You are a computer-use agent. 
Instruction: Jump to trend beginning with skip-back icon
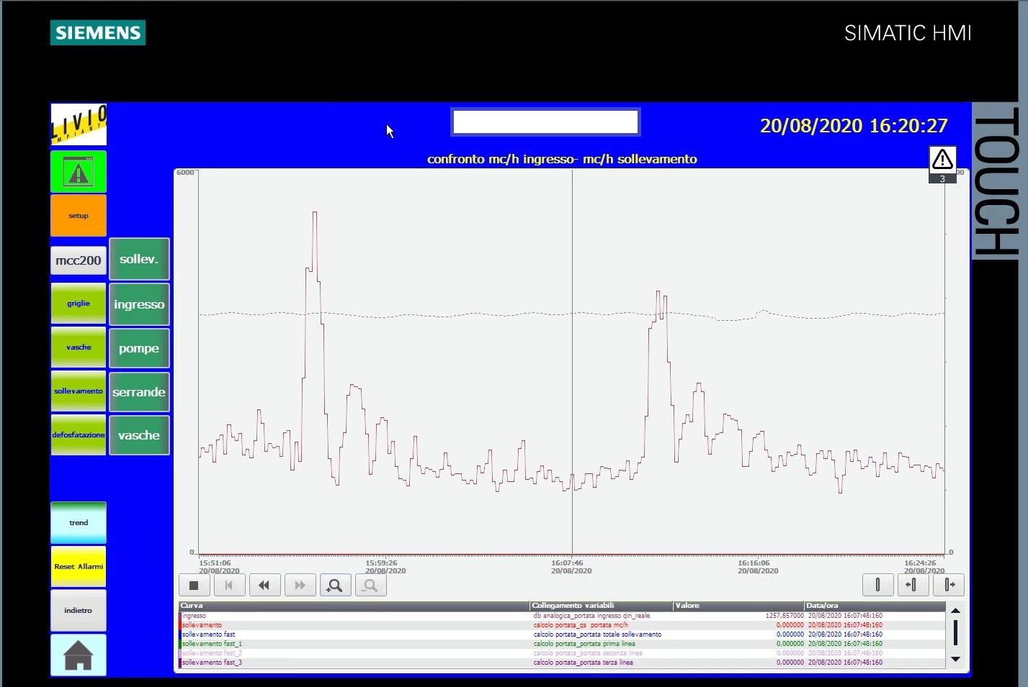[x=229, y=586]
